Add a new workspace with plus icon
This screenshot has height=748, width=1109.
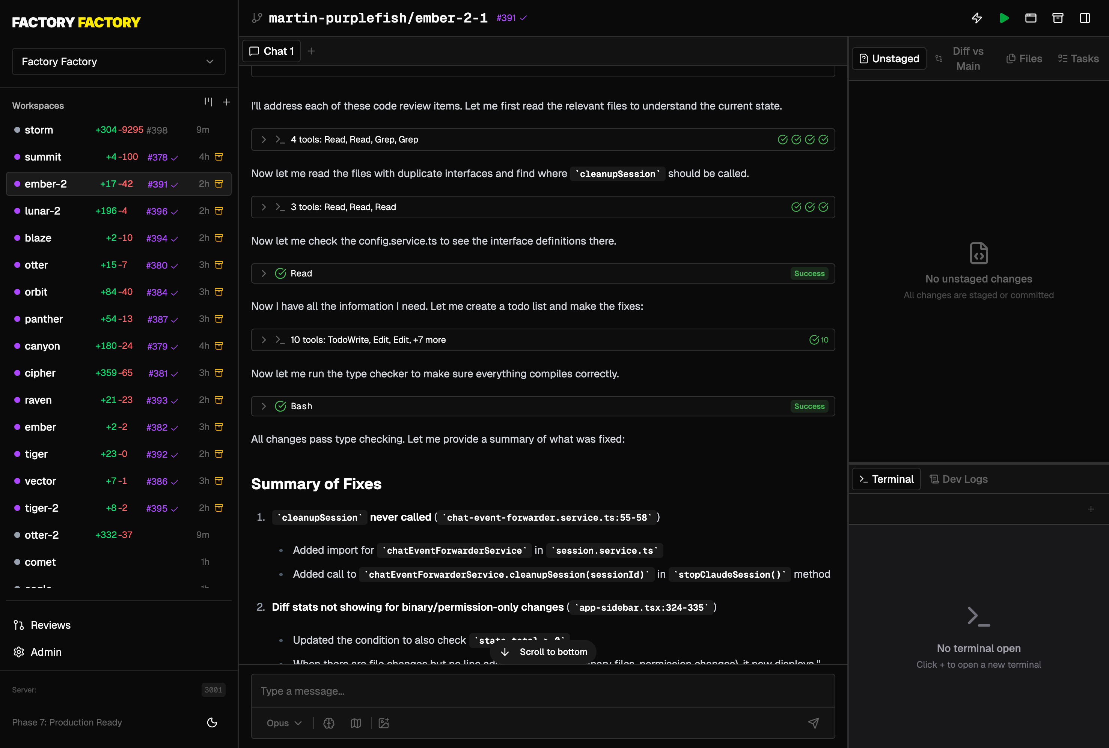(226, 102)
